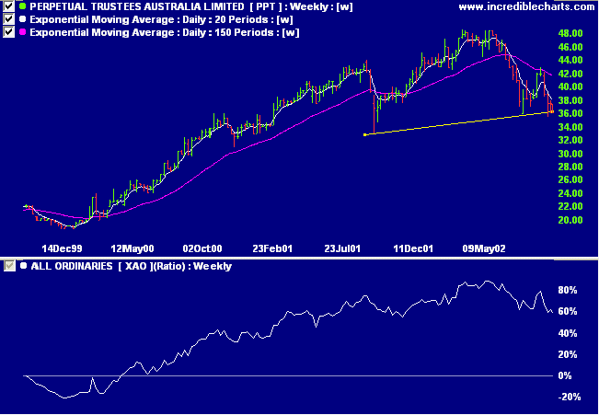Viewport: 599px width, 415px height.
Task: Click the 11Dec01 date label
Action: tap(413, 248)
